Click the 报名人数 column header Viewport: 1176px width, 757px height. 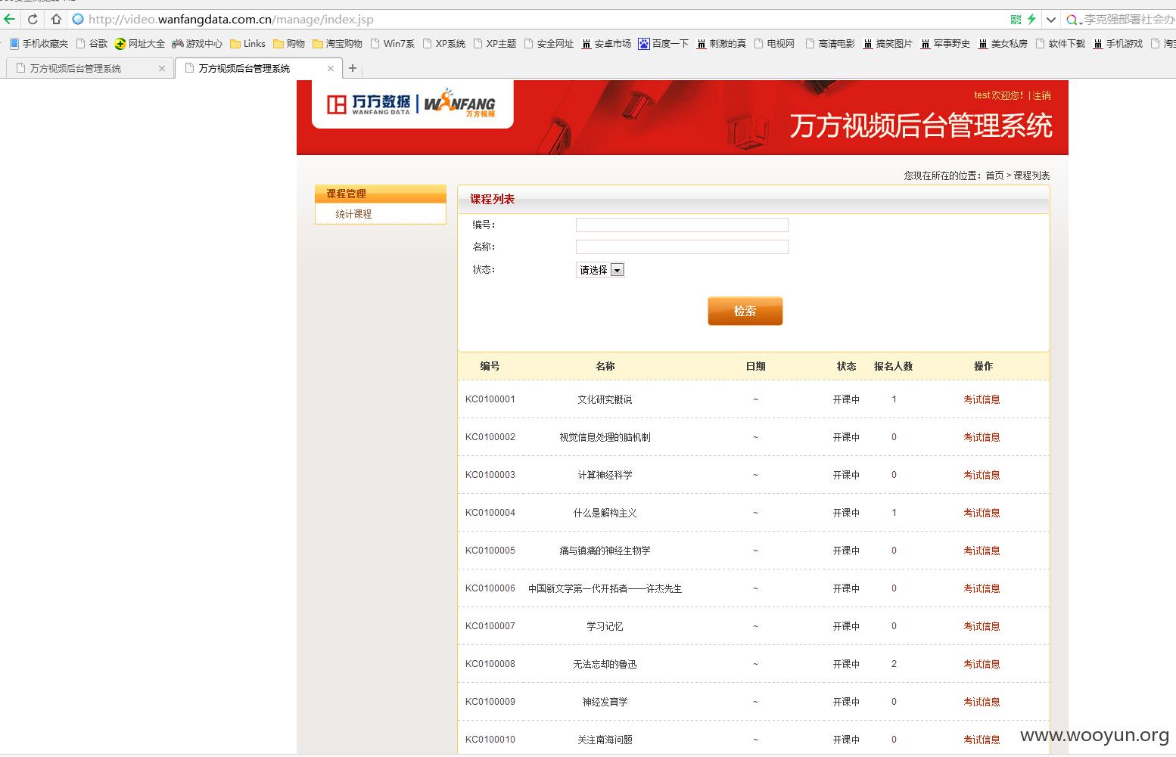893,366
